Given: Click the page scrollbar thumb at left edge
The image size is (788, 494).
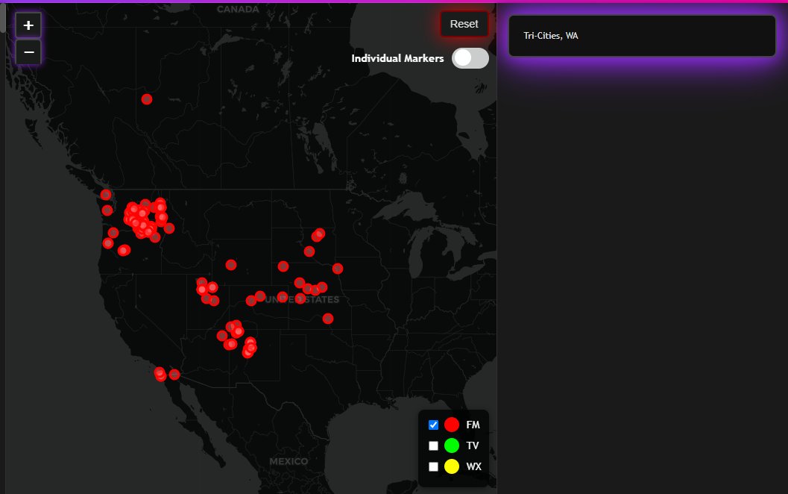Looking at the screenshot, I should (x=2, y=18).
